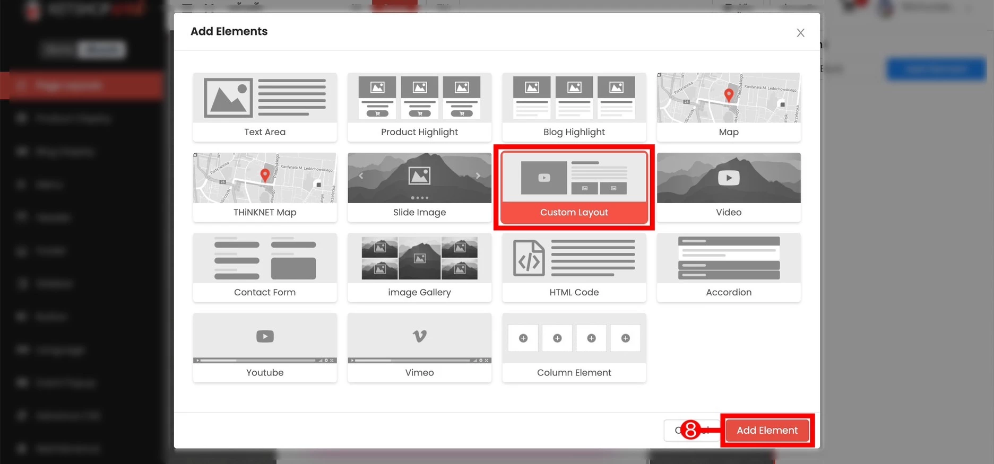Viewport: 994px width, 464px height.
Task: Pick the Blog Highlight element
Action: tap(574, 107)
